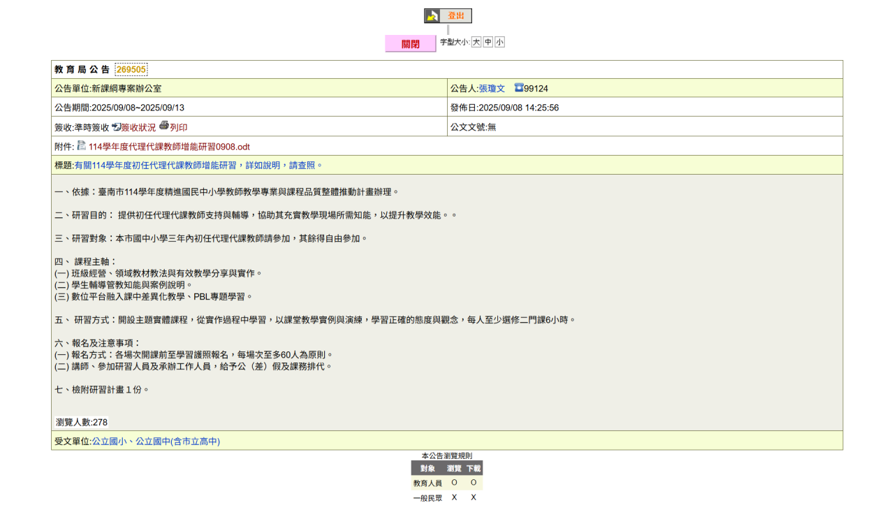Click the telephone icon beside 99124
894x512 pixels.
[519, 88]
